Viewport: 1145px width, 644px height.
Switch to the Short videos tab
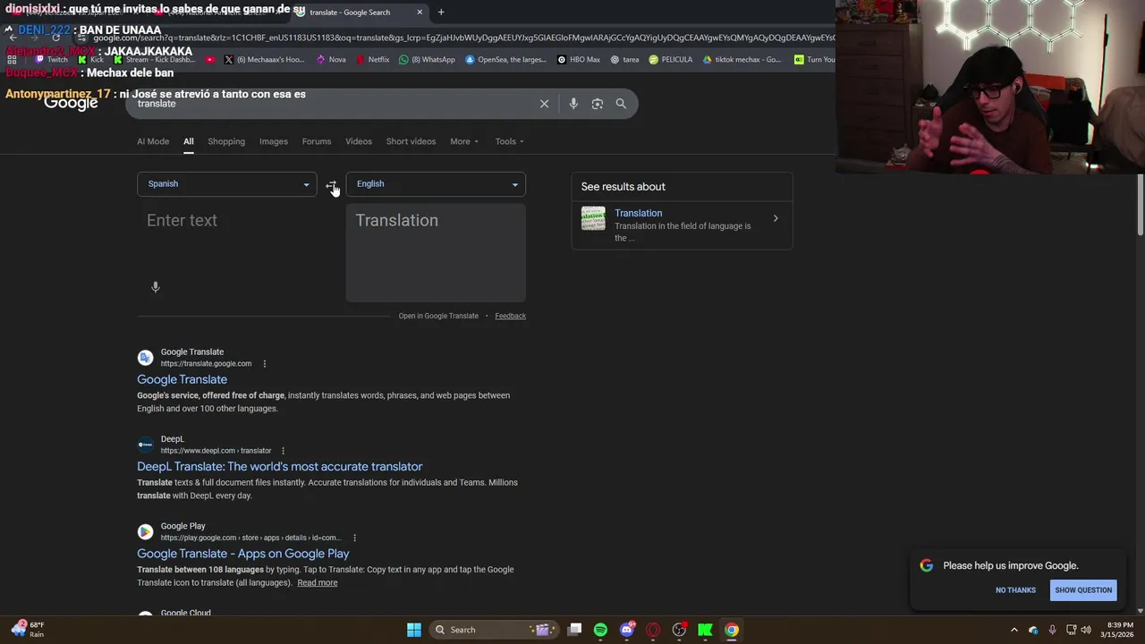point(411,141)
